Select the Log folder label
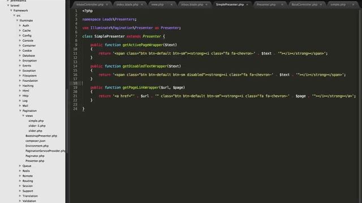Image resolution: width=362 pixels, height=203 pixels. pyautogui.click(x=25, y=101)
